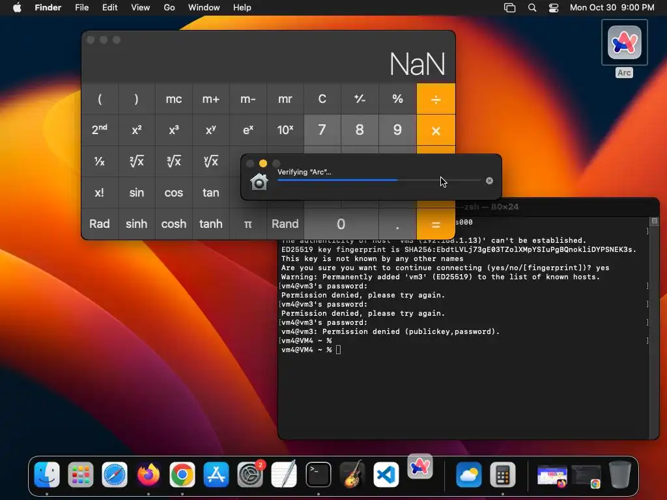The image size is (667, 500).
Task: Open the View menu
Action: (141, 8)
